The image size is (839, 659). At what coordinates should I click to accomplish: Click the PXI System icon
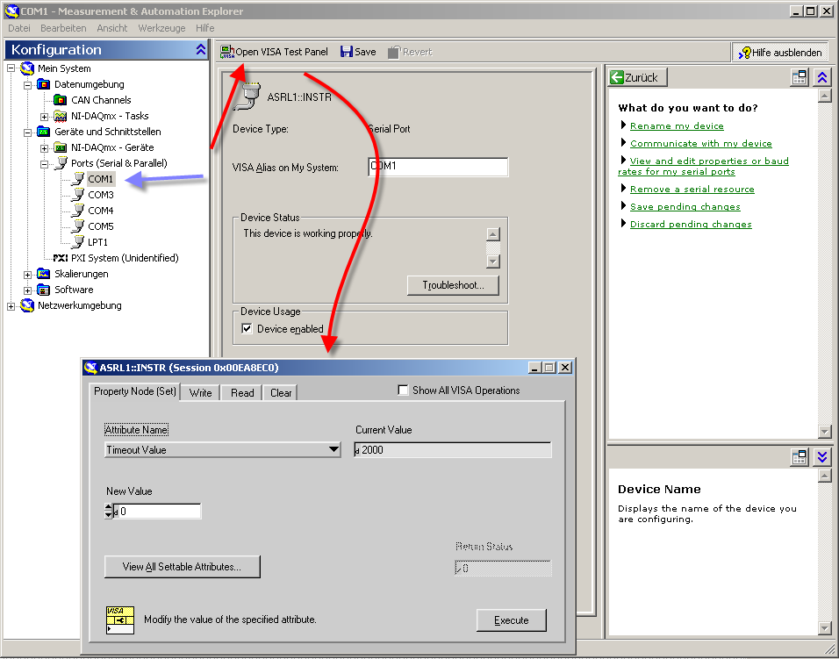pyautogui.click(x=61, y=258)
